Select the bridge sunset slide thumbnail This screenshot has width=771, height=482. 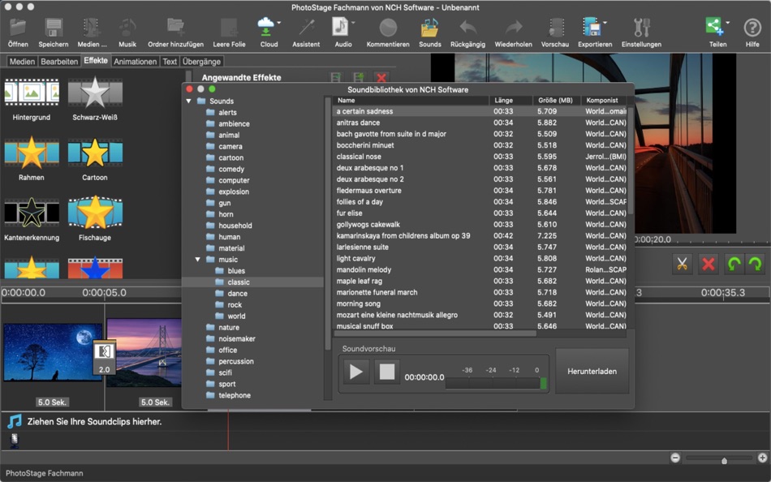[144, 352]
